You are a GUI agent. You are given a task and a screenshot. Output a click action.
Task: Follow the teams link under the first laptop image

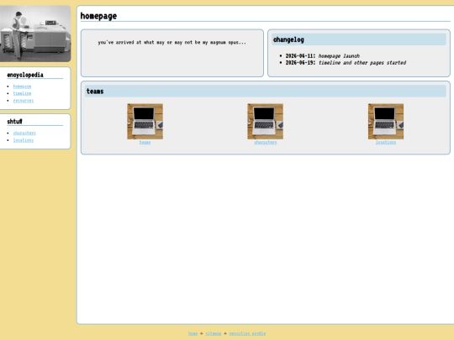[145, 142]
